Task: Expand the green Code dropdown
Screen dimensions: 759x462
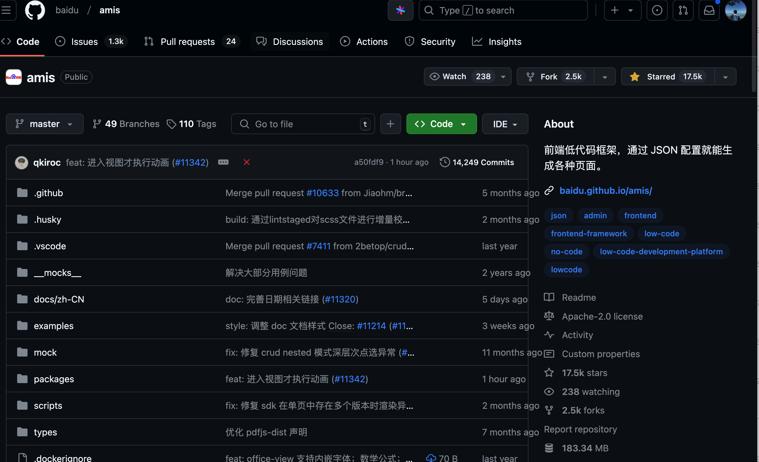Action: [441, 124]
